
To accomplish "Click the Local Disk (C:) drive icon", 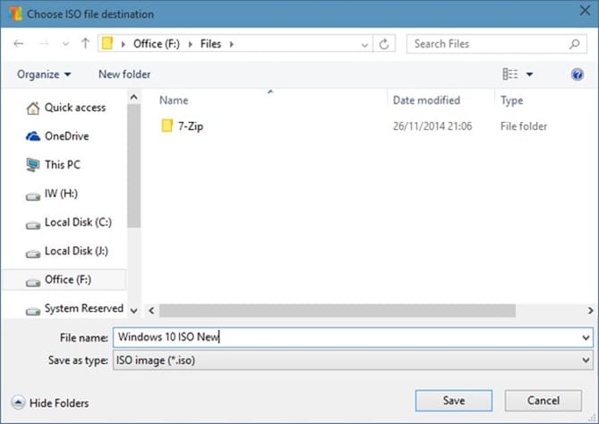I will 33,225.
